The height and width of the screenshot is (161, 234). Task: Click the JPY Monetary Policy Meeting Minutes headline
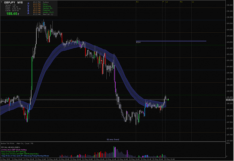pyautogui.click(x=25, y=156)
